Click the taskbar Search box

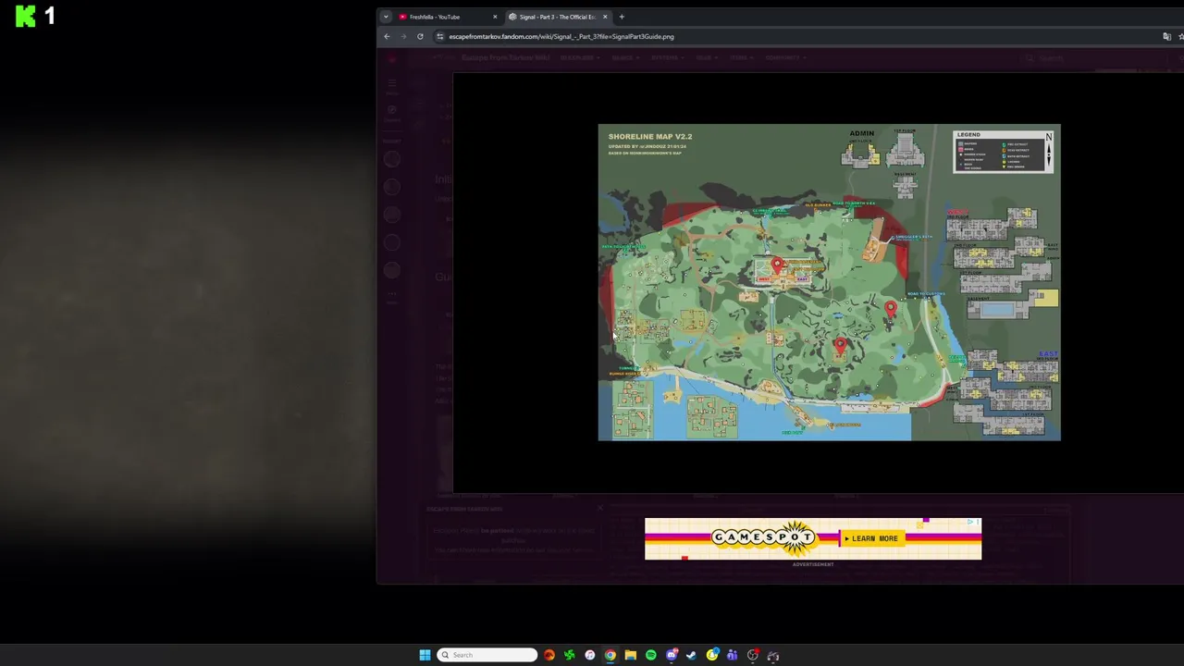[487, 655]
